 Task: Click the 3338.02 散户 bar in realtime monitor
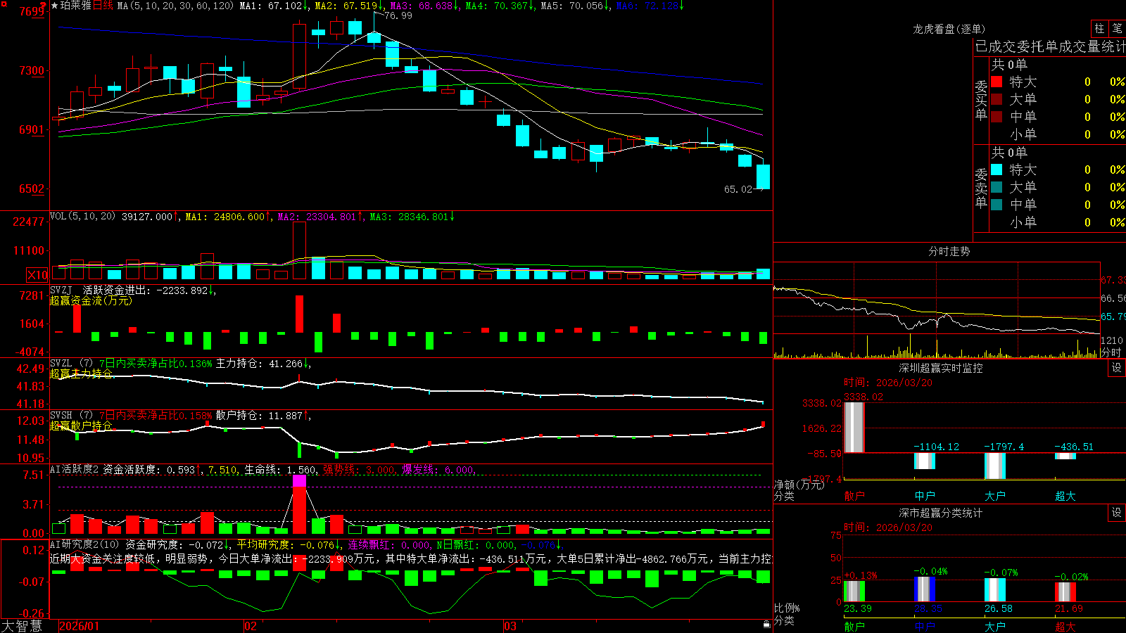pos(854,427)
